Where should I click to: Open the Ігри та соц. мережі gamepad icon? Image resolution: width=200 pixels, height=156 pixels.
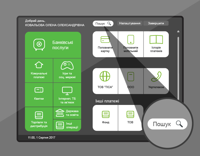pos(67,65)
